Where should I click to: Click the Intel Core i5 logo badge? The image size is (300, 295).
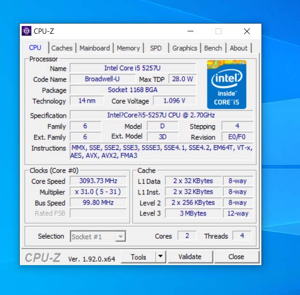(x=227, y=84)
